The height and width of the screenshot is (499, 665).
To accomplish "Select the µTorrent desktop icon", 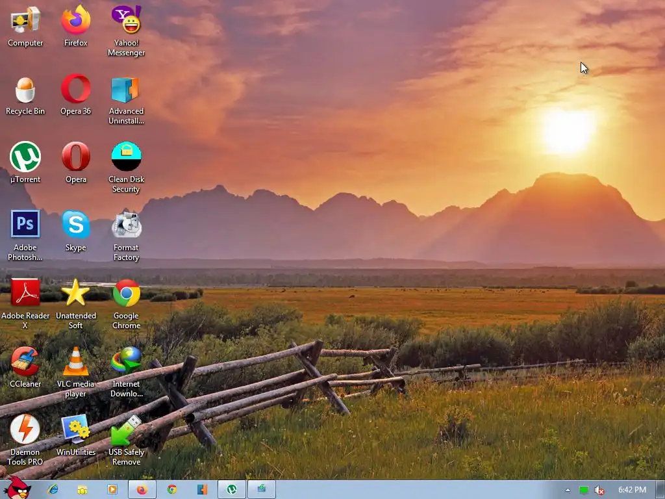I will click(x=25, y=163).
